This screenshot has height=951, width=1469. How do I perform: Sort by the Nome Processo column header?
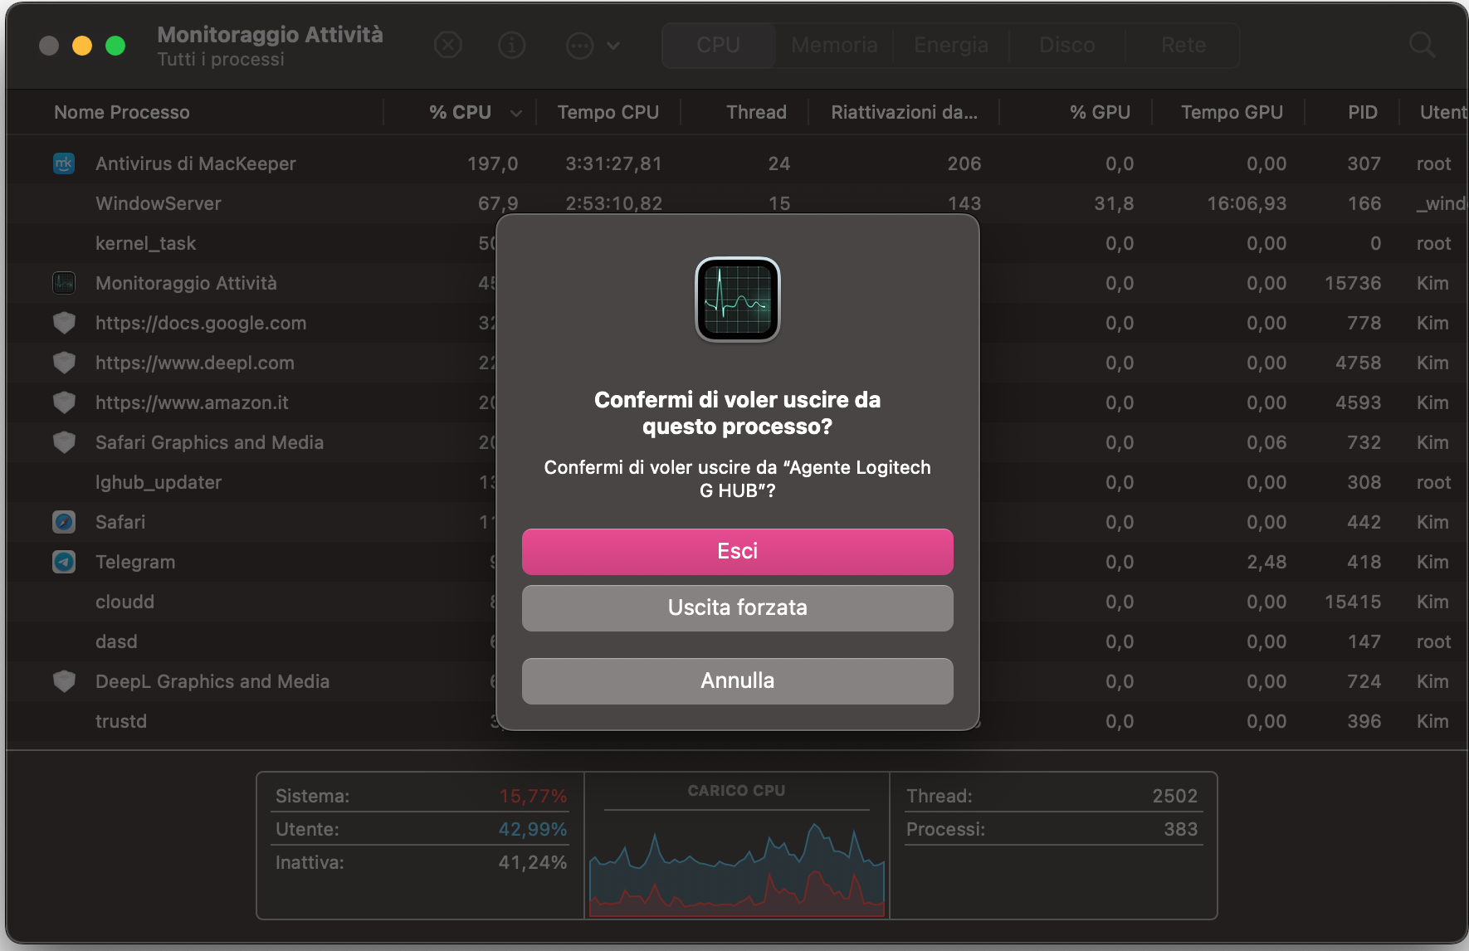(x=122, y=112)
